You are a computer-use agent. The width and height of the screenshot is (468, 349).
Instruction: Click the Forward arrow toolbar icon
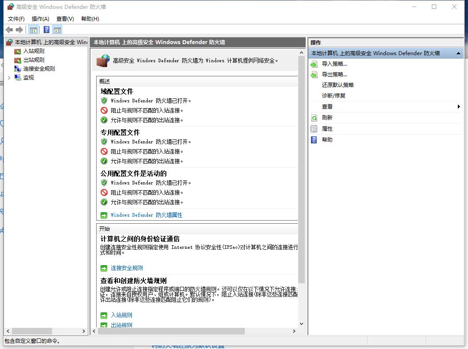pos(19,30)
